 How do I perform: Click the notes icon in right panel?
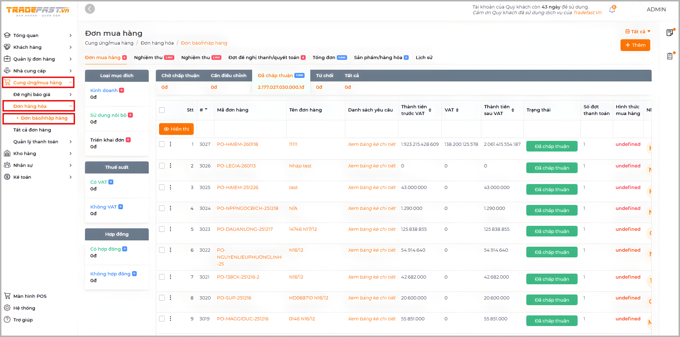[669, 33]
